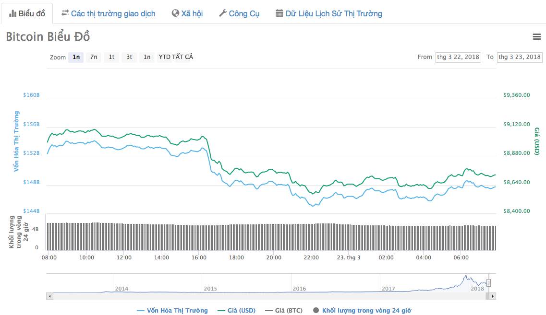The width and height of the screenshot is (546, 315).
Task: Click the 20:00 time axis label
Action: [x=274, y=257]
